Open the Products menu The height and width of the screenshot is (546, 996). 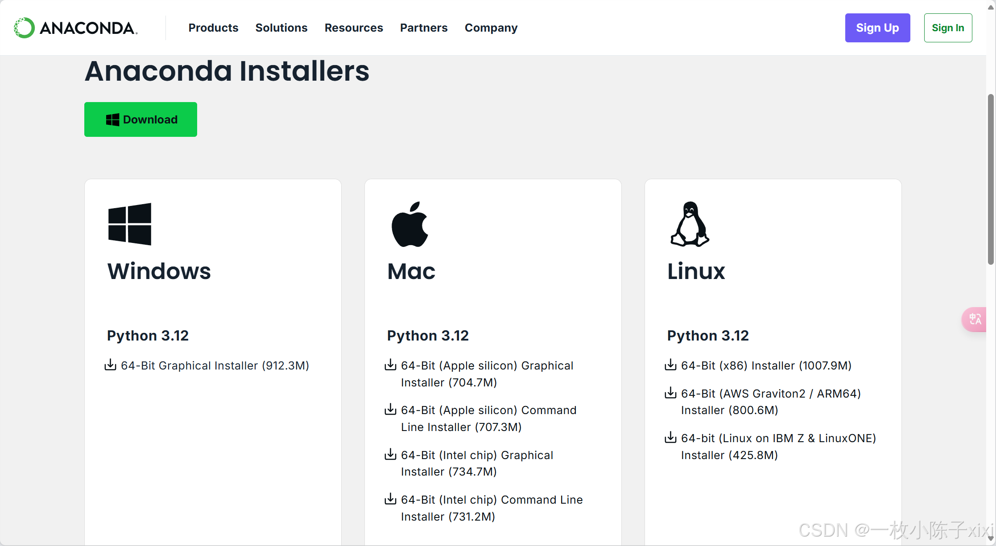pos(213,28)
